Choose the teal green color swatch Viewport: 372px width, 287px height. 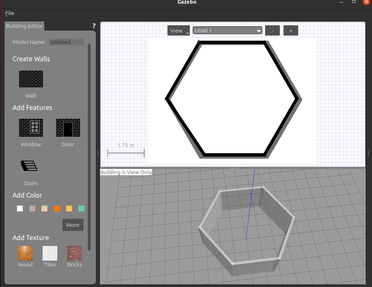click(x=82, y=209)
